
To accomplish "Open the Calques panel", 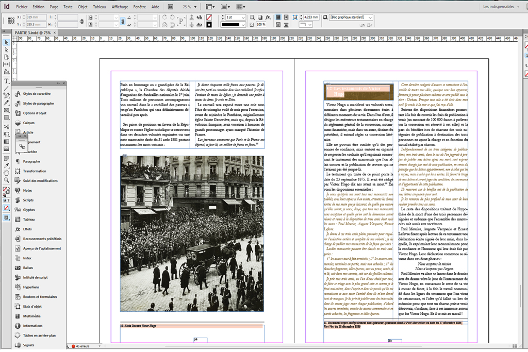I will pos(29,123).
